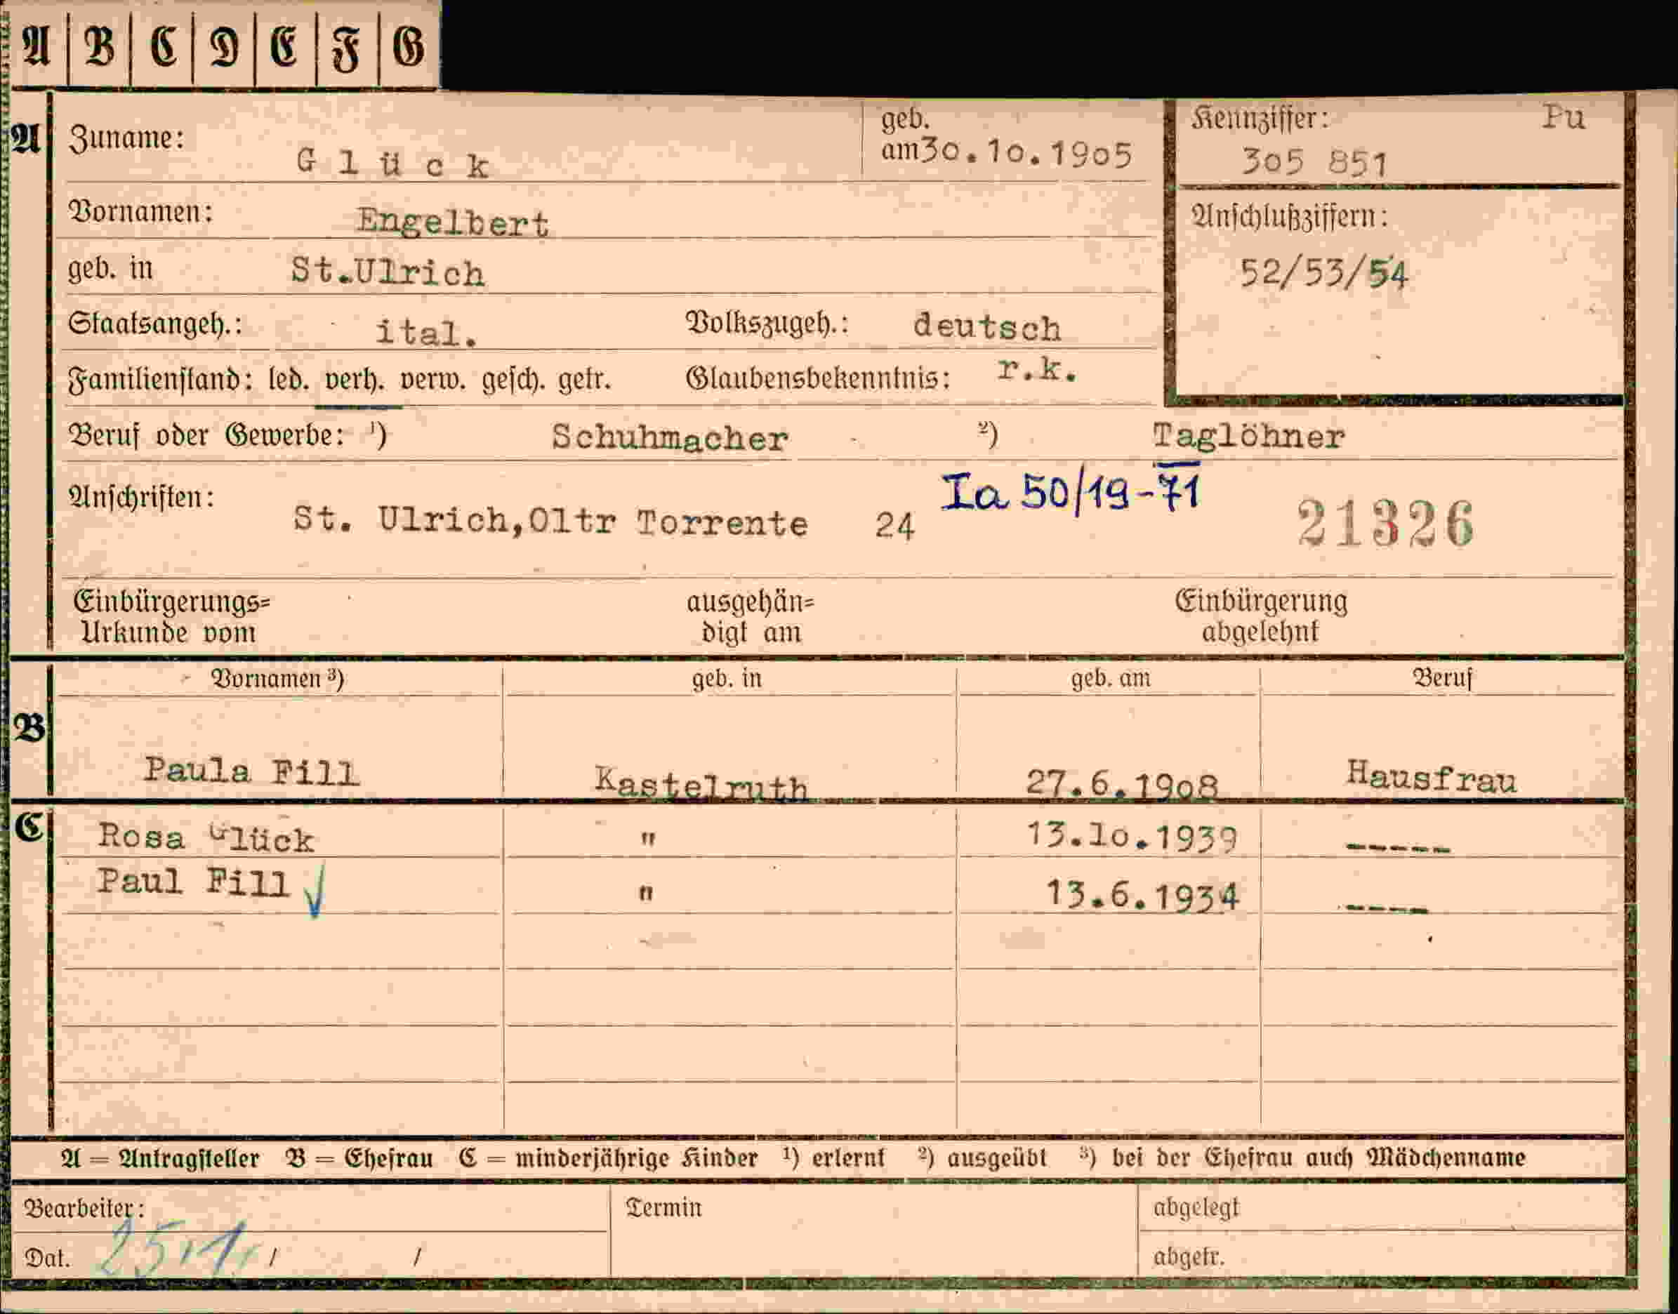Click birth date '13.6.1934'
This screenshot has width=1678, height=1314.
(x=1142, y=895)
